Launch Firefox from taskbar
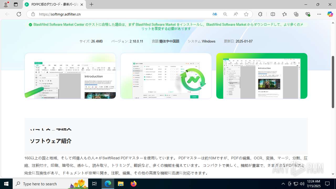 click(x=133, y=184)
